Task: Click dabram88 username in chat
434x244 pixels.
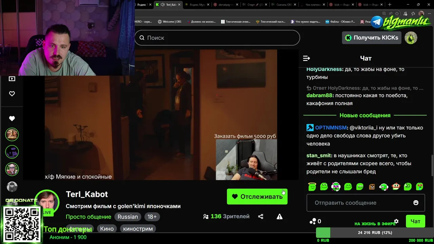Action: [320, 96]
